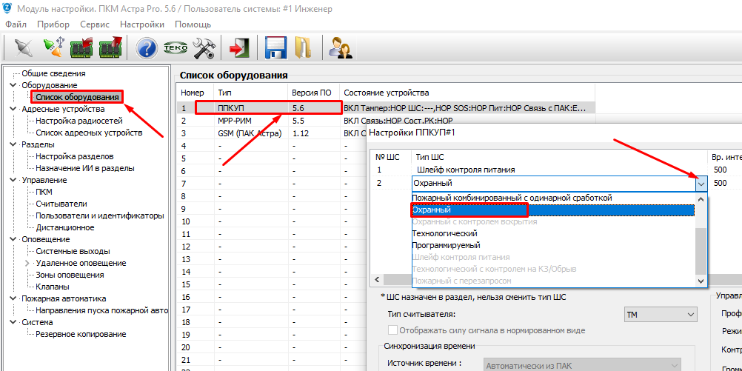Image resolution: width=742 pixels, height=371 pixels.
Task: Select Резервное копирование in the tree
Action: 81,334
